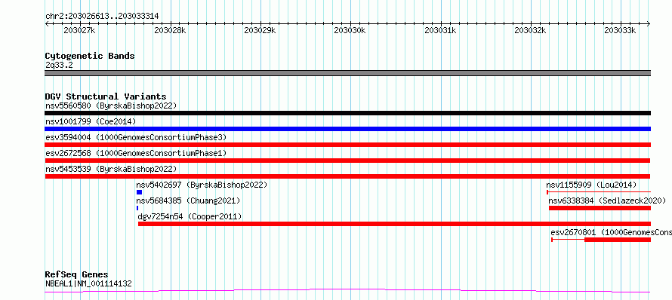Click the Cytogenetic Bands track title

pos(90,56)
